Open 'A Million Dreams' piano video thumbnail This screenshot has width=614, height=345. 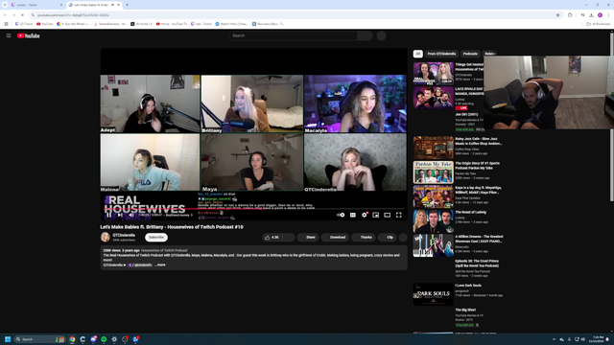[x=433, y=245]
